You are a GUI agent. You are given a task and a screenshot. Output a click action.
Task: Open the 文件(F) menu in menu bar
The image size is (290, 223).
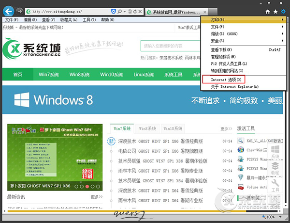pyautogui.click(x=12, y=20)
